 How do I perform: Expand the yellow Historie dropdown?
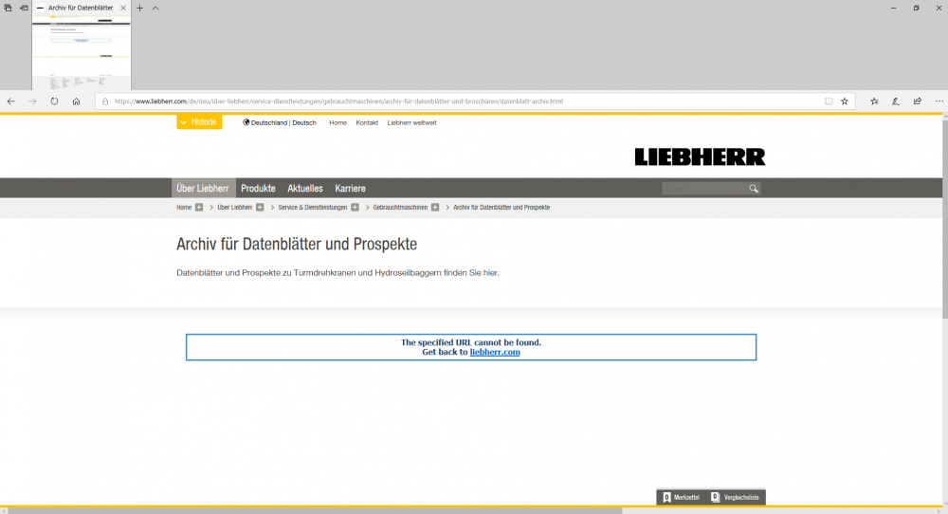(199, 122)
